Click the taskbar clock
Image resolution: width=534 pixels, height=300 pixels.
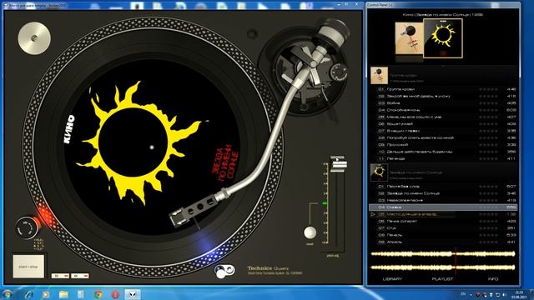tap(519, 294)
